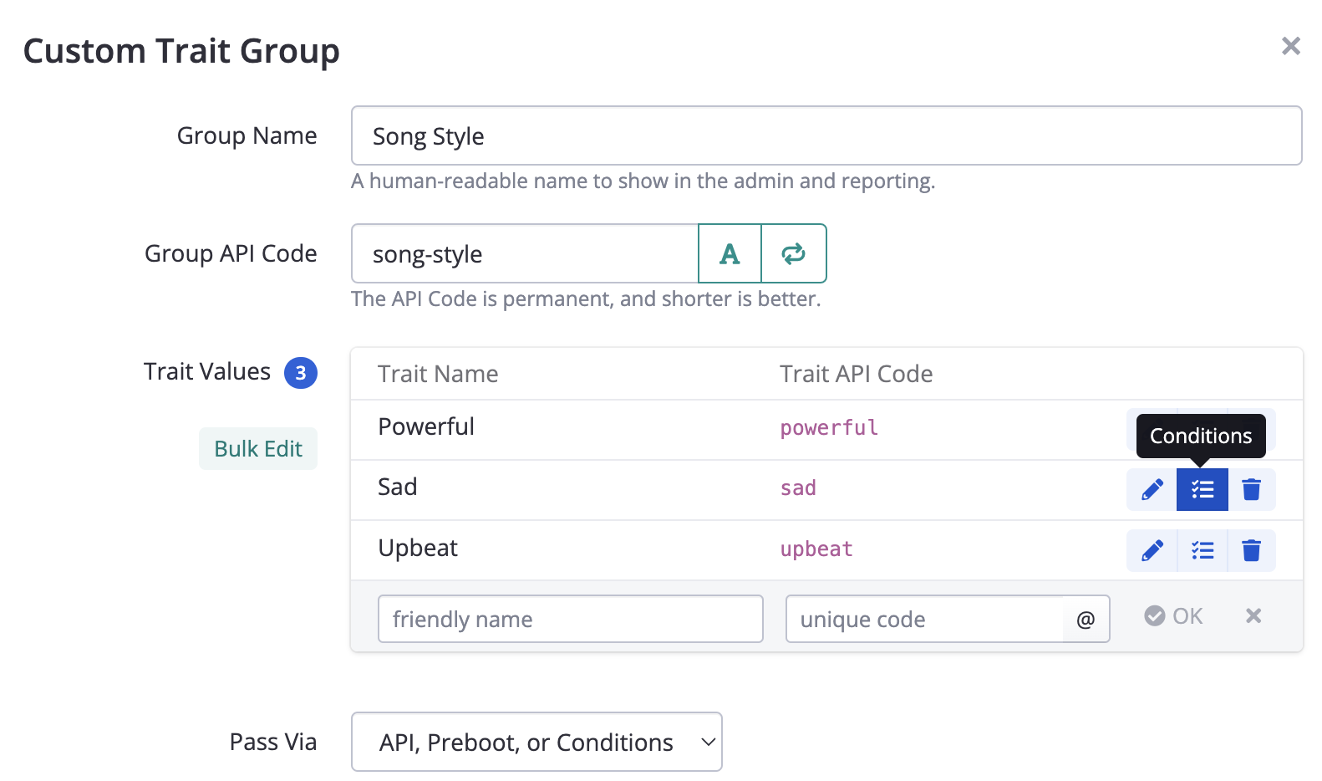Screen dimensions: 1322x781
Task: Confirm new trait with OK button
Action: click(x=1173, y=616)
